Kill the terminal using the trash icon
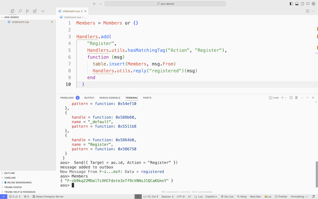Viewport: 318px width, 199px height. coord(296,98)
